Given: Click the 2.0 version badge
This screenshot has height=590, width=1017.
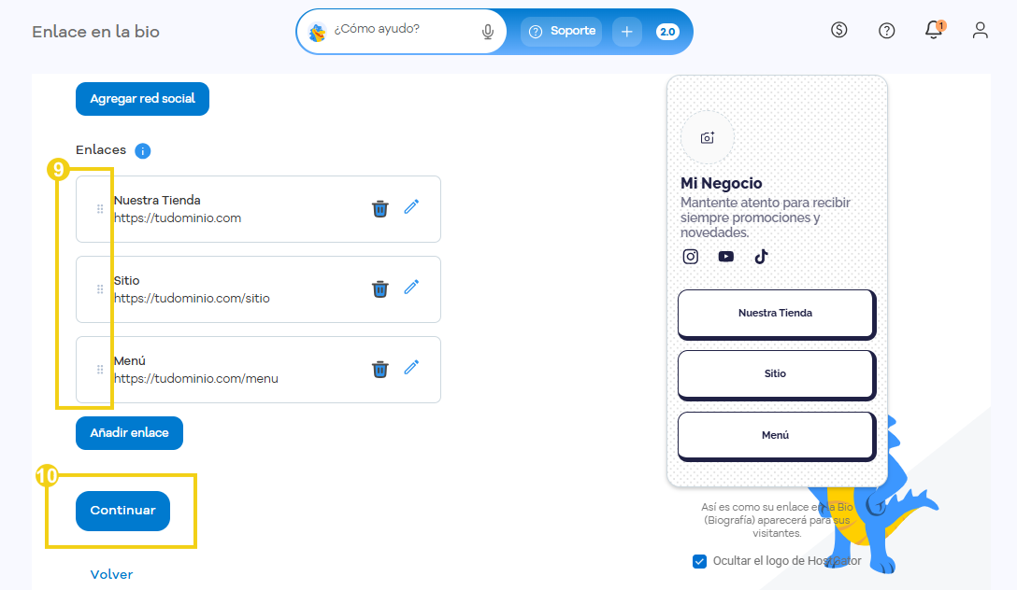Looking at the screenshot, I should 667,31.
